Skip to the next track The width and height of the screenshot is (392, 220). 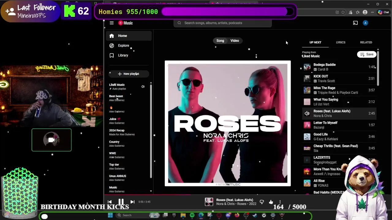tap(132, 202)
